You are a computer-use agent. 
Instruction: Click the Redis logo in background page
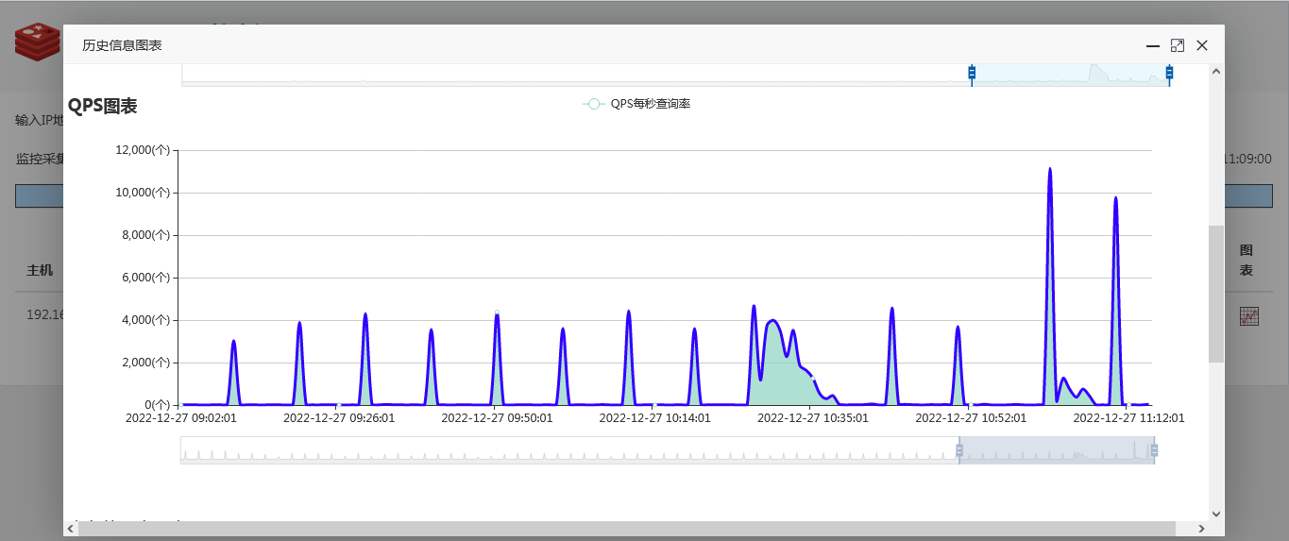click(x=38, y=42)
